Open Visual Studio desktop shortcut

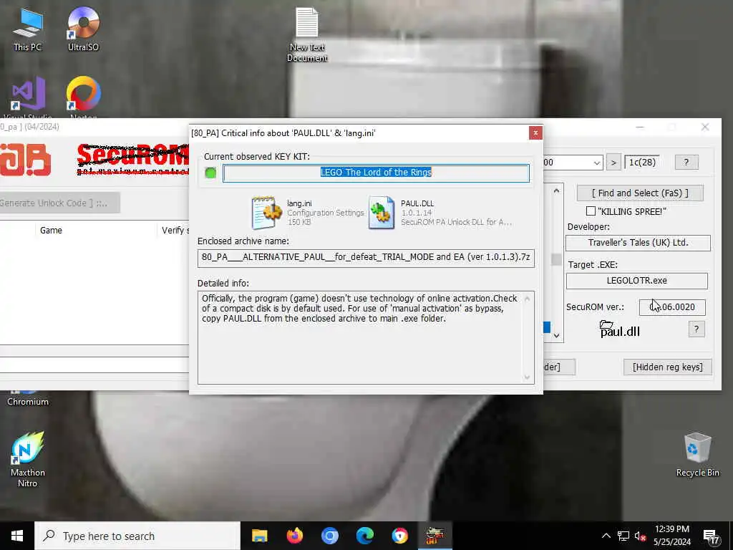coord(28,97)
